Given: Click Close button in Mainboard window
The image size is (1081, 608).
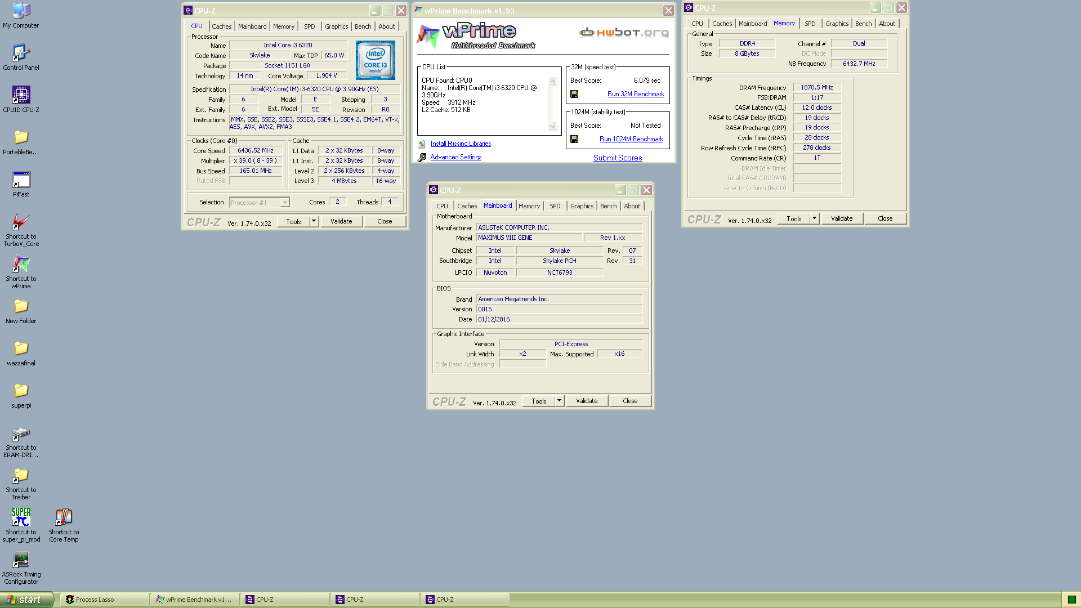Looking at the screenshot, I should [630, 401].
